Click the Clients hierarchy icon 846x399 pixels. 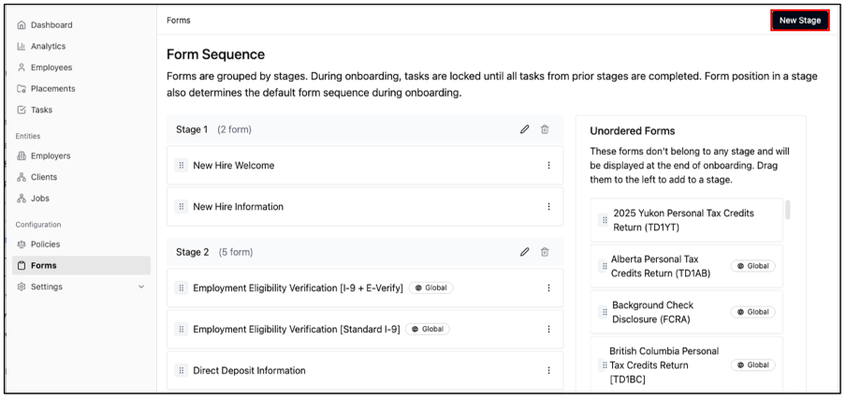pyautogui.click(x=22, y=177)
